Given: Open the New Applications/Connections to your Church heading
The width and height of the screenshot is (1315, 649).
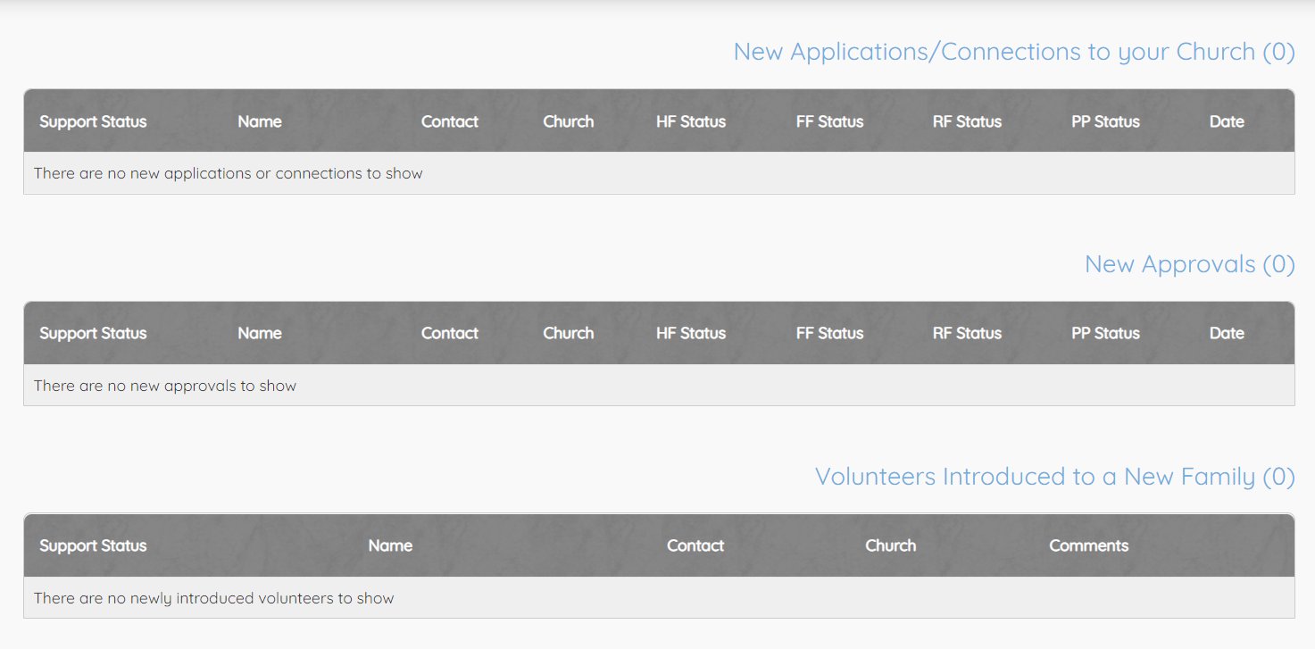Looking at the screenshot, I should coord(1013,52).
